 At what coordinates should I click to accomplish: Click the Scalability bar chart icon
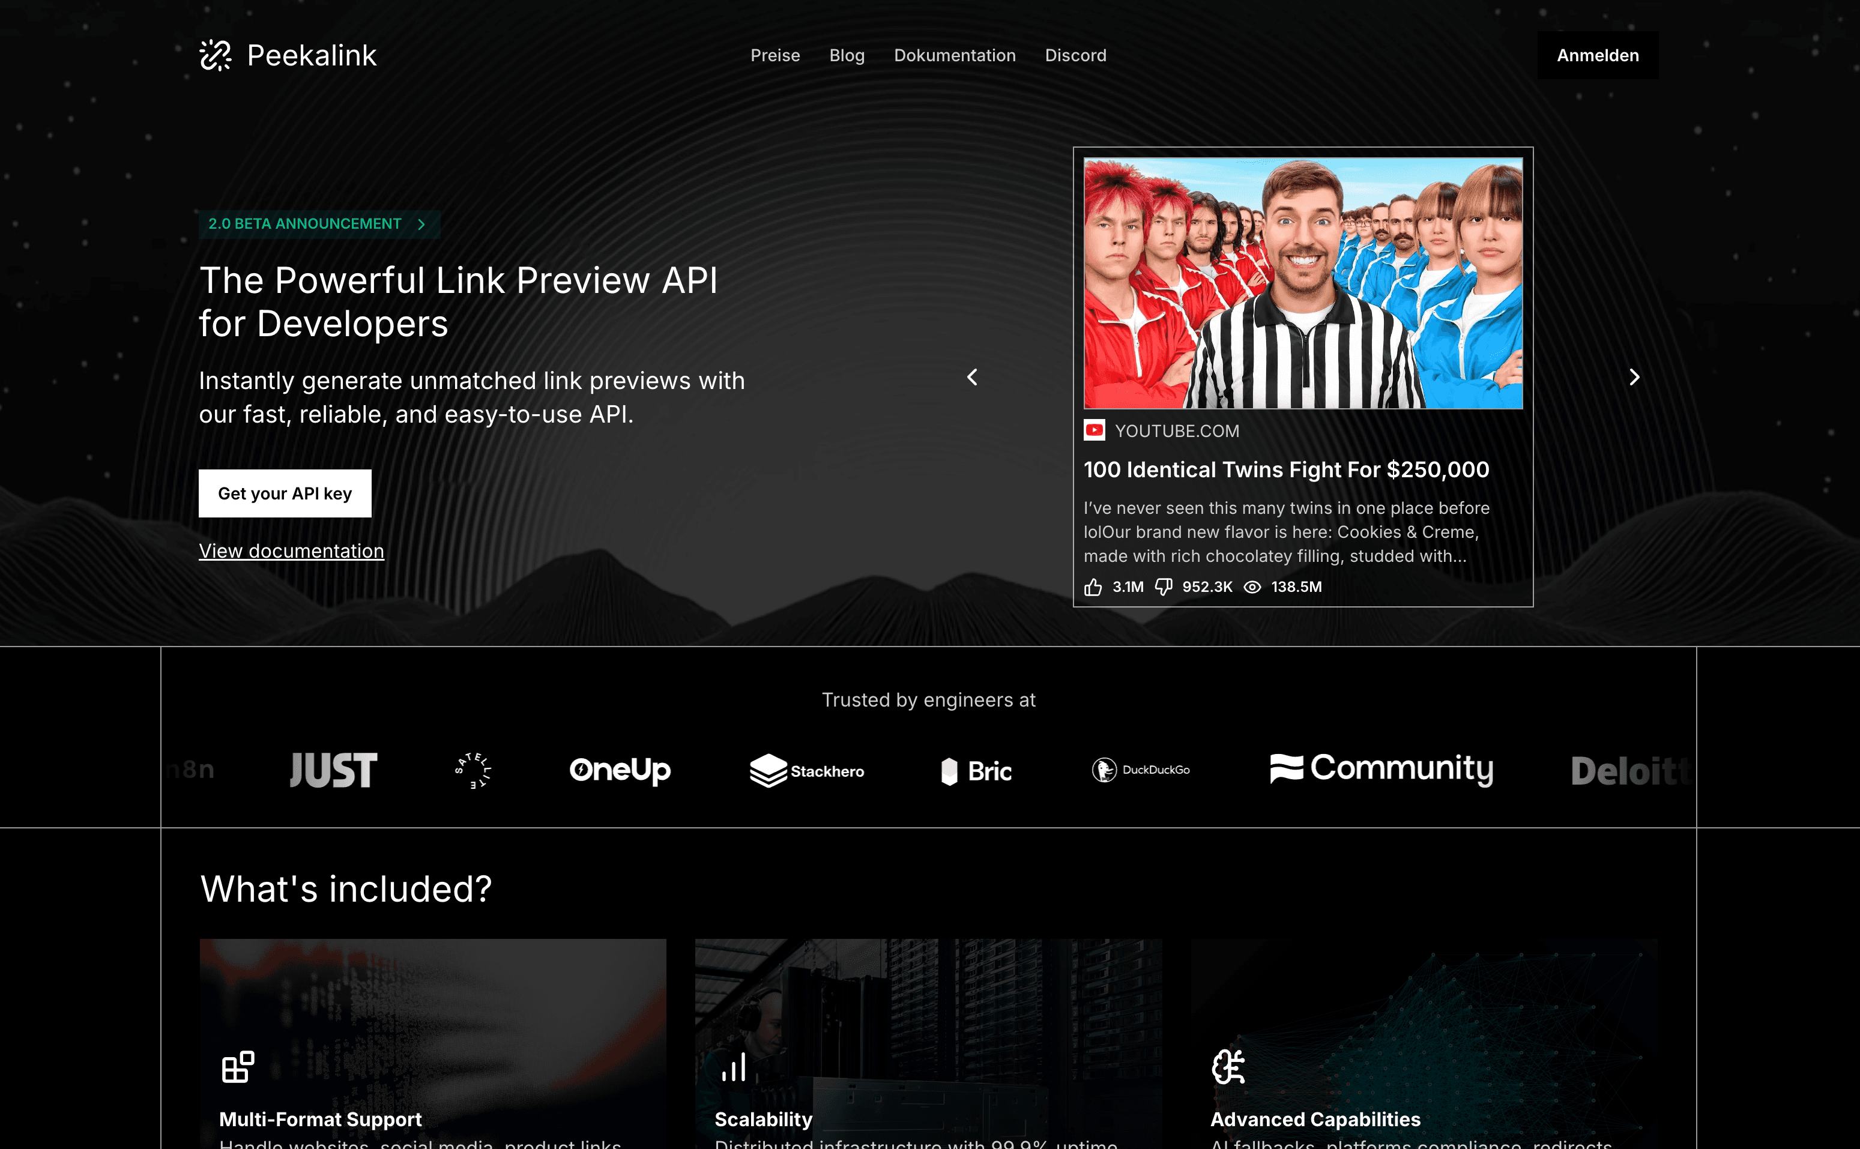(734, 1067)
